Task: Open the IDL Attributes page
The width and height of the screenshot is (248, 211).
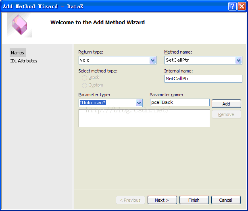Action: (x=24, y=61)
